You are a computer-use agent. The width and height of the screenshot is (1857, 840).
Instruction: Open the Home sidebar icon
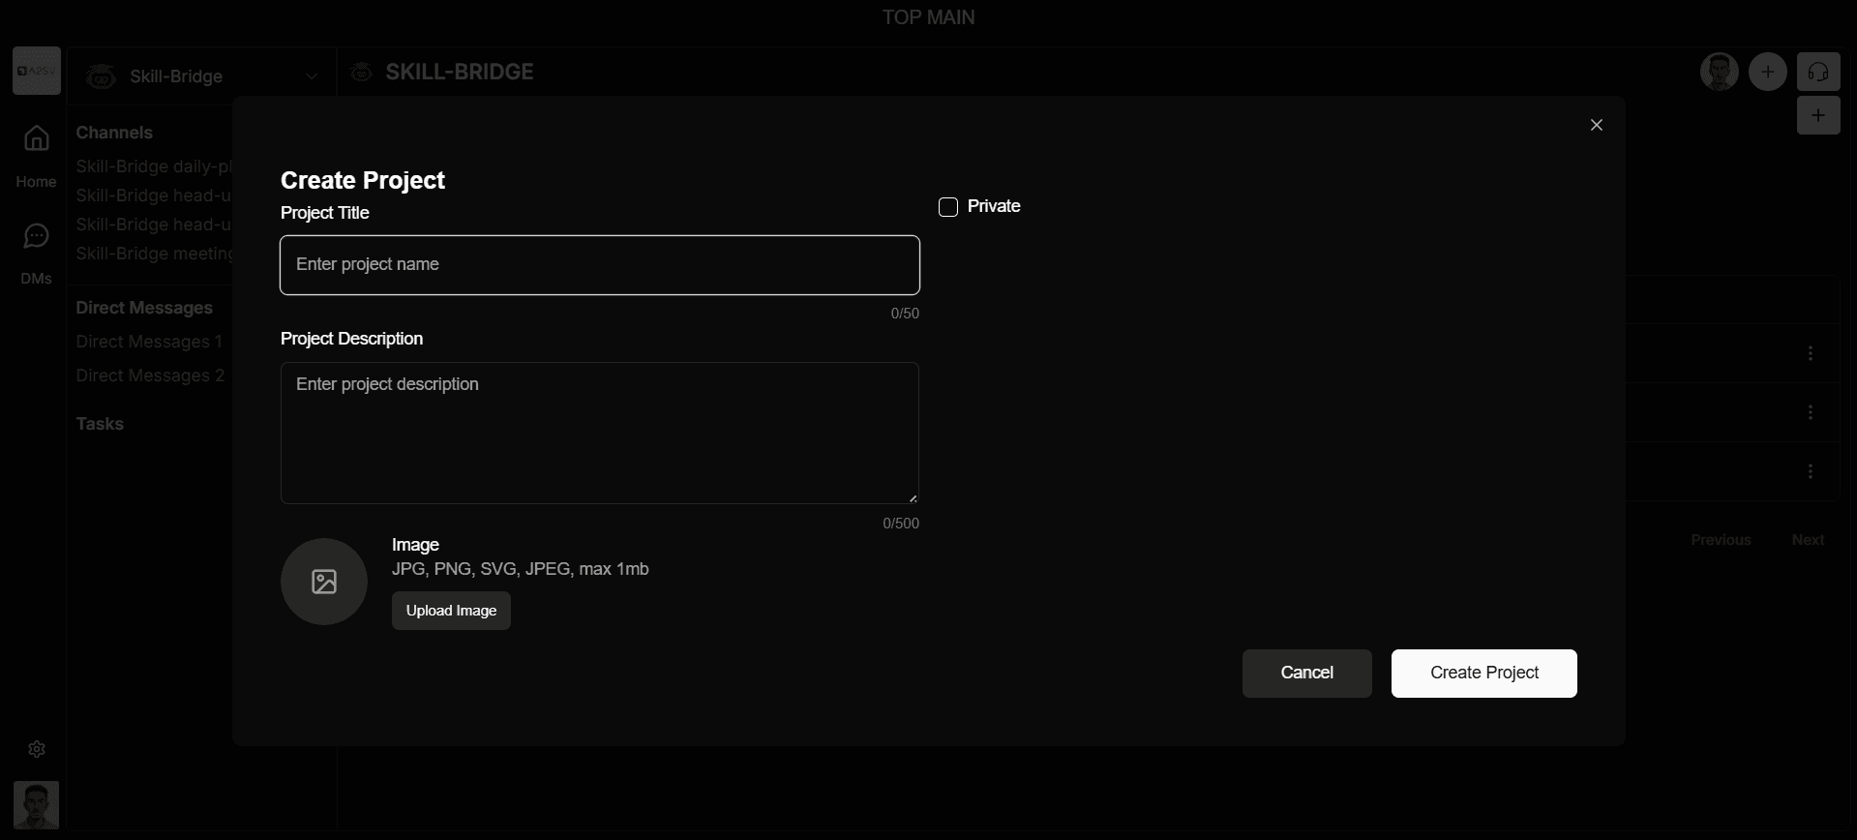(x=37, y=138)
